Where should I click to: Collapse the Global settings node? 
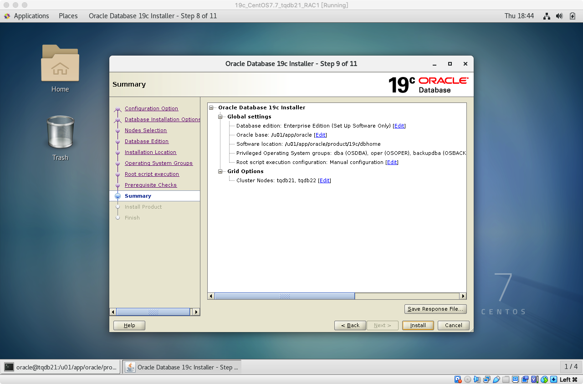220,117
